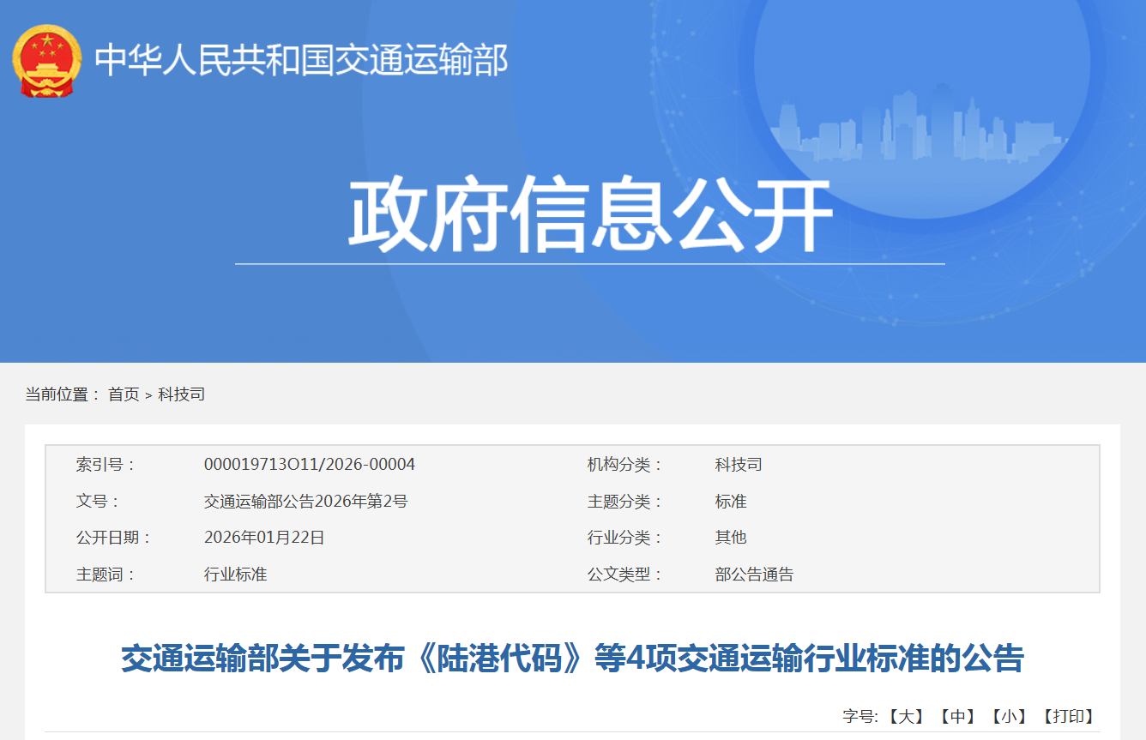Click 科技司 value beside 机构分类
The height and width of the screenshot is (740, 1146).
(x=739, y=465)
